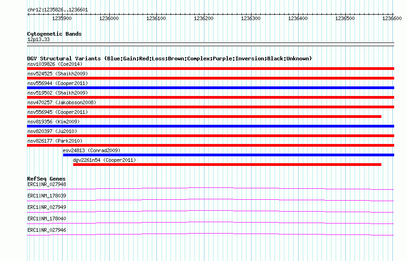Viewport: 407px width, 261px height.
Task: Open variant nsv470257 (Jakobsson2008) label
Action: point(62,102)
